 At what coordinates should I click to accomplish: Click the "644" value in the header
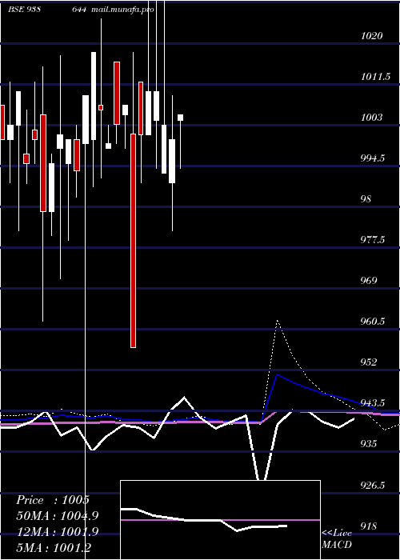click(79, 10)
